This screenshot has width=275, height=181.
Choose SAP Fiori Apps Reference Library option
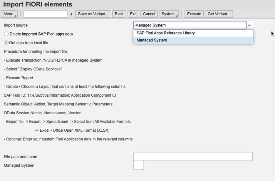(x=193, y=33)
